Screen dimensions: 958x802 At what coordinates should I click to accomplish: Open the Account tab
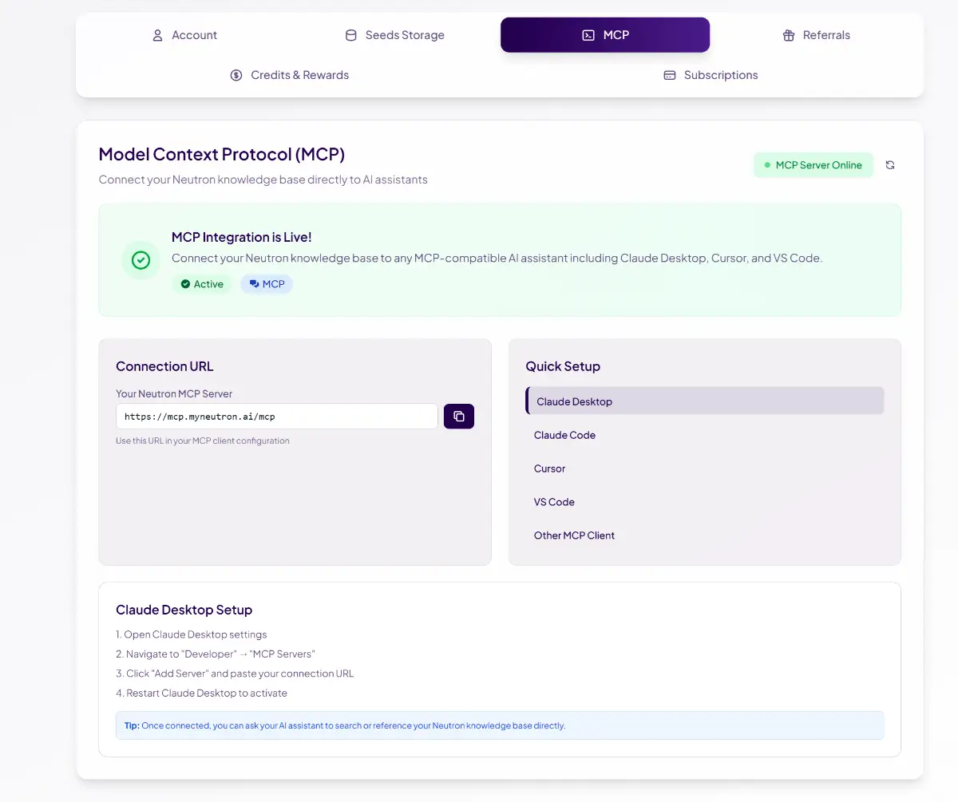point(185,35)
